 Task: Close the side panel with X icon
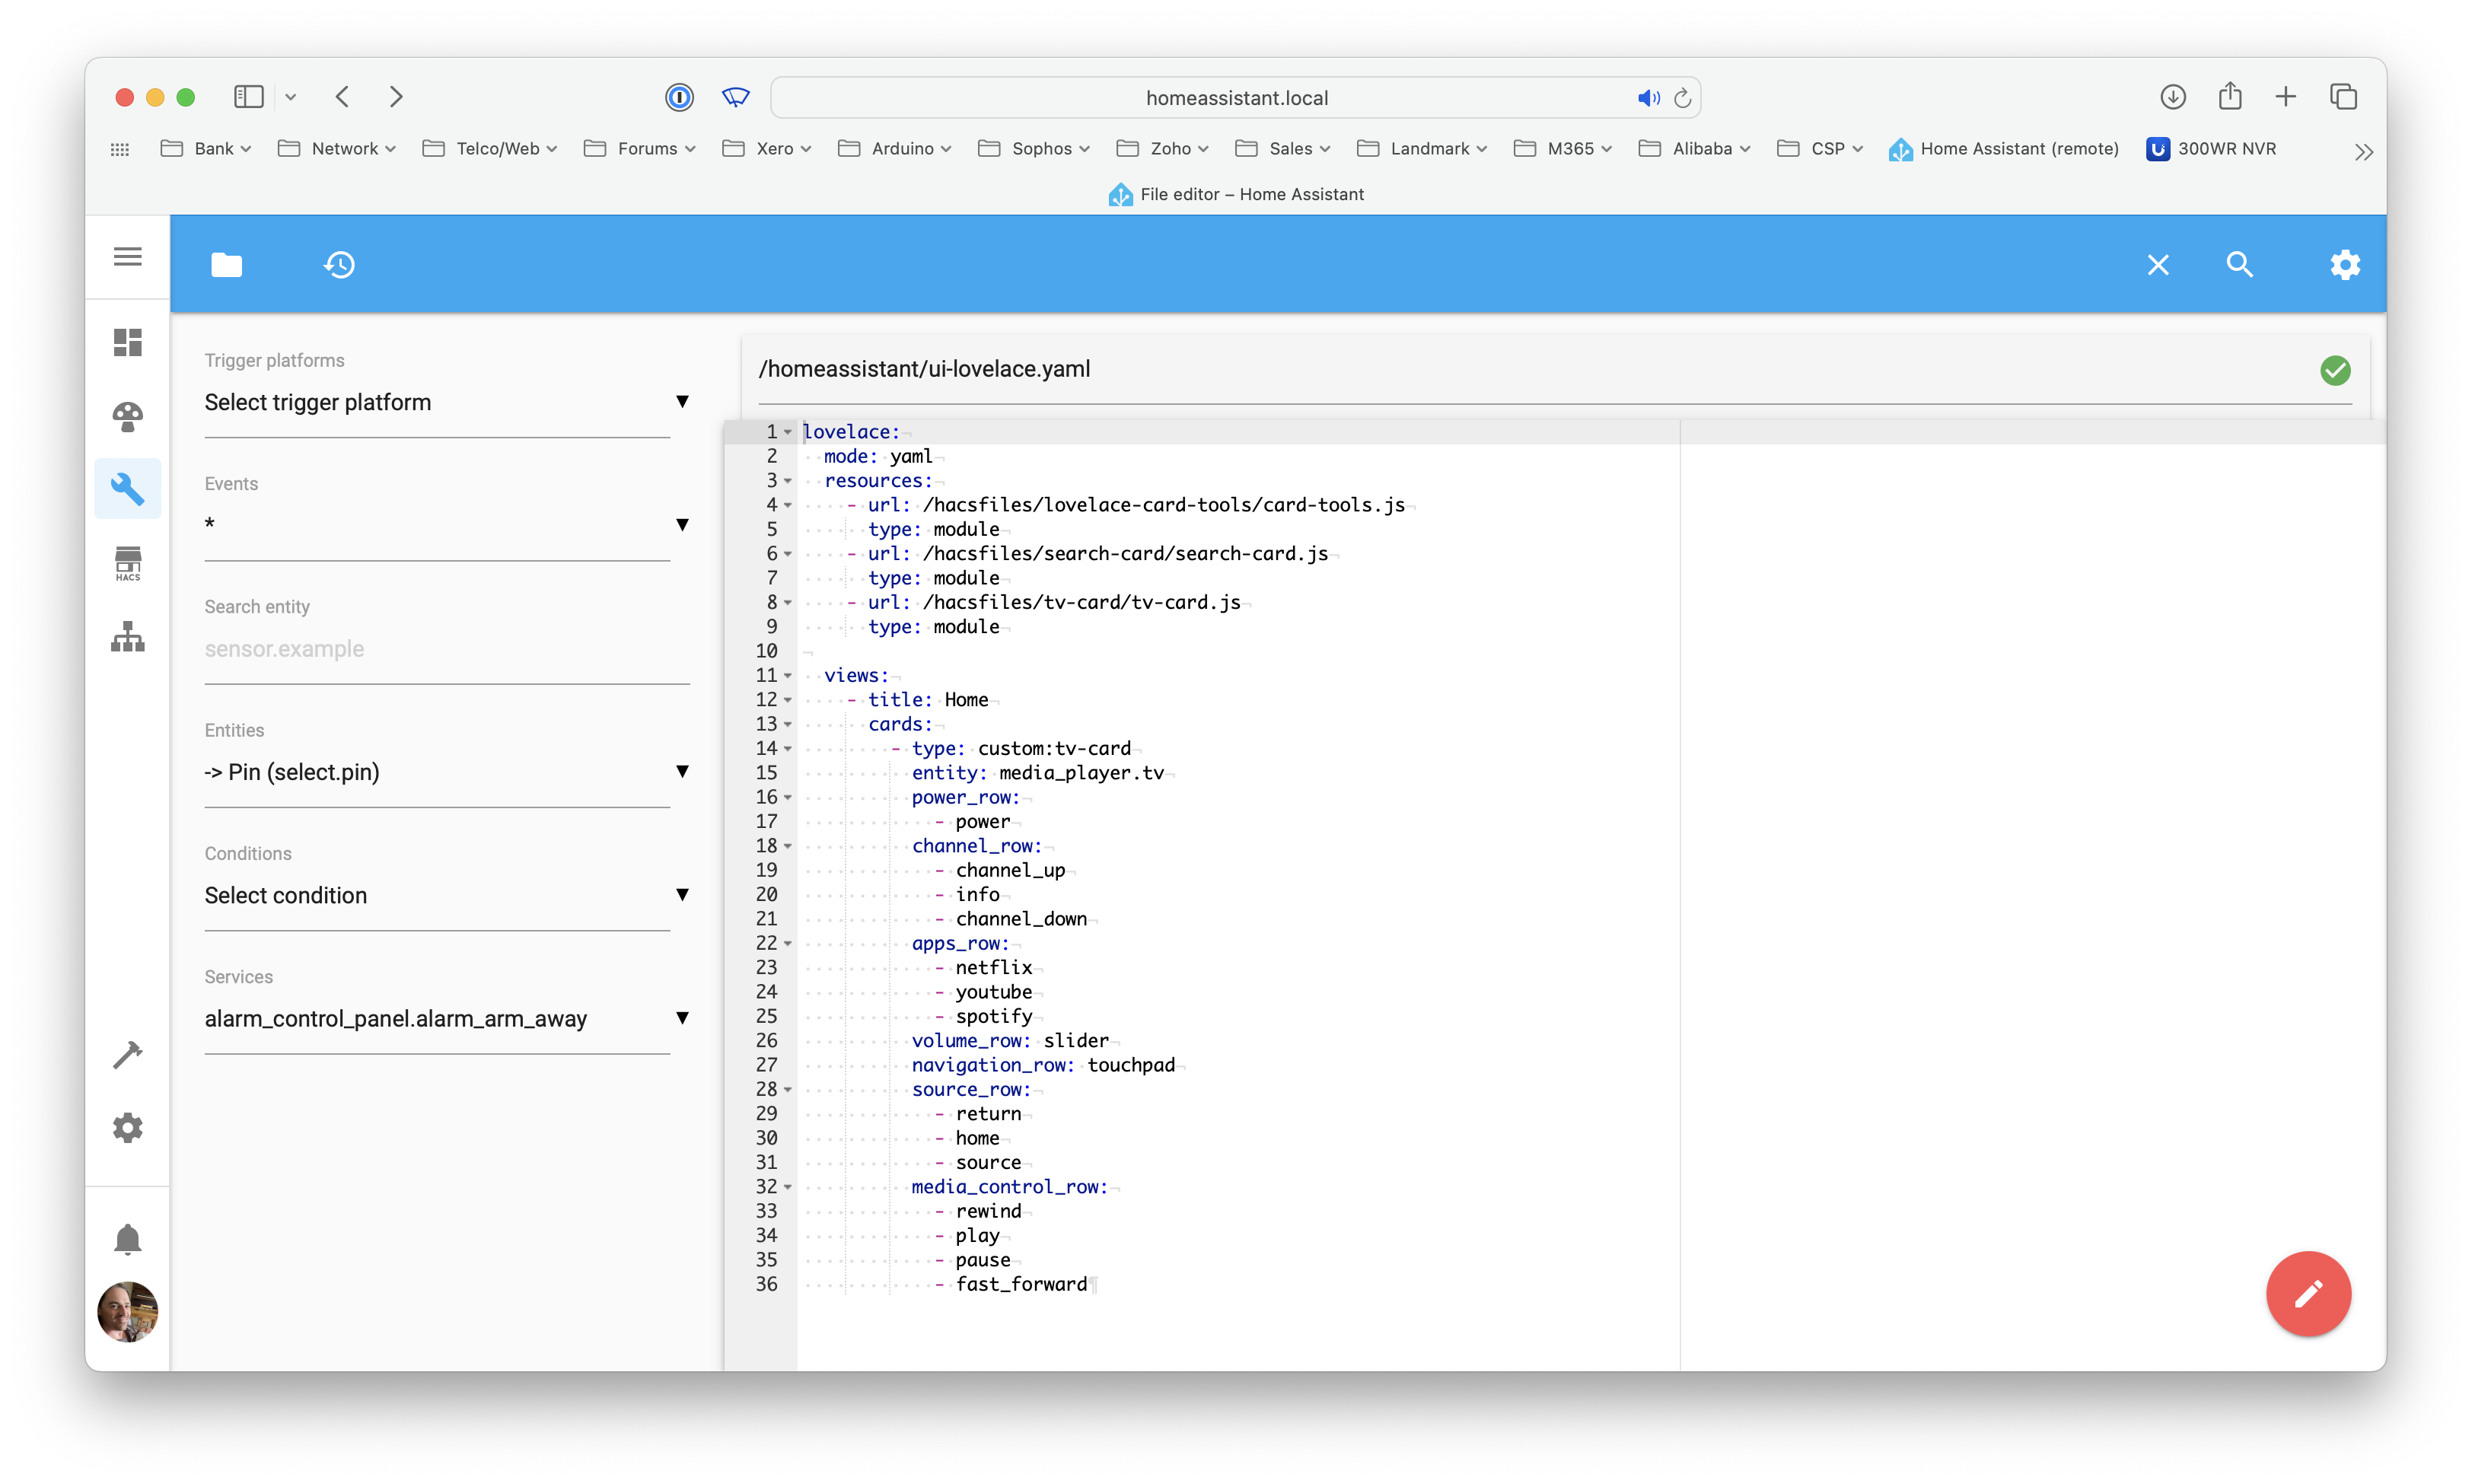point(2158,265)
